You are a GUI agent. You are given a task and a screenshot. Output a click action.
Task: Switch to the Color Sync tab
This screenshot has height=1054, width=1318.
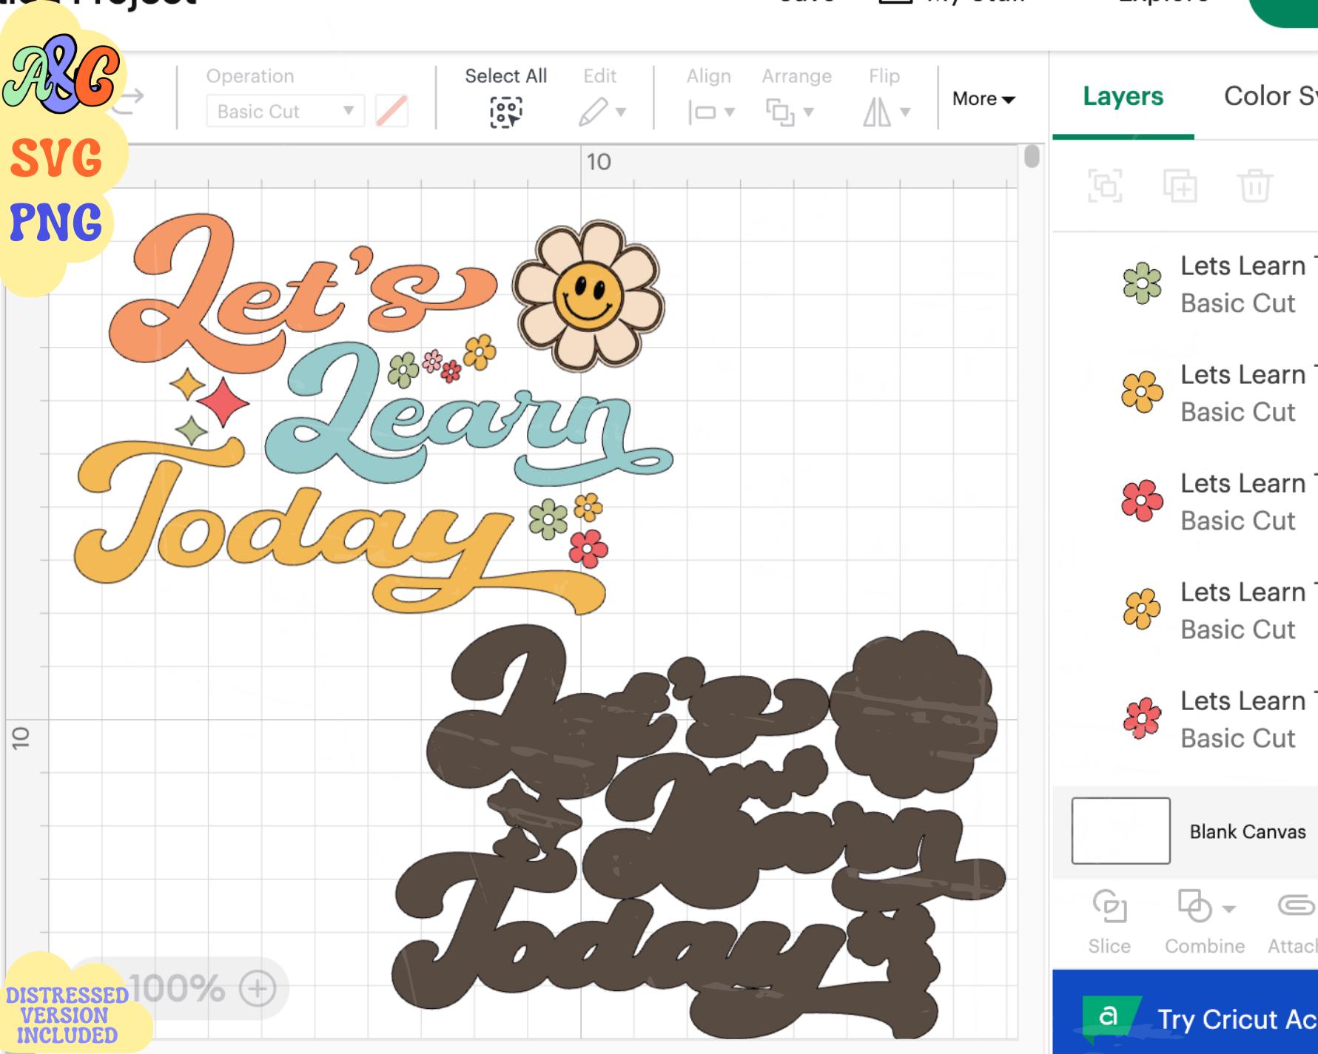pyautogui.click(x=1270, y=96)
